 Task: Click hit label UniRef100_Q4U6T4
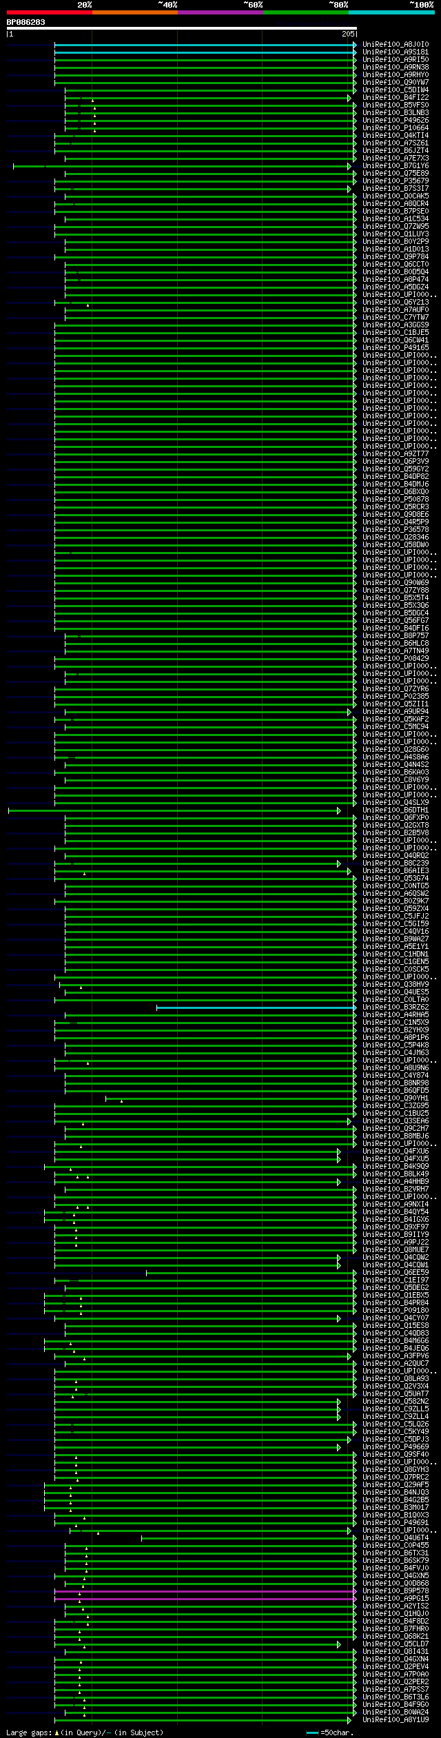(x=396, y=1538)
